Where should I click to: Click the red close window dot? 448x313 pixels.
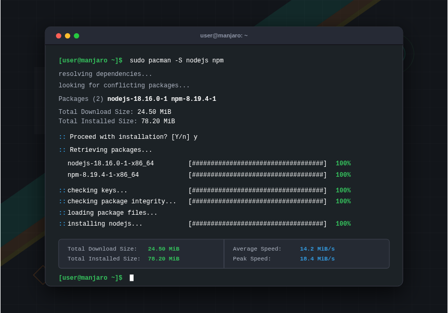[59, 36]
